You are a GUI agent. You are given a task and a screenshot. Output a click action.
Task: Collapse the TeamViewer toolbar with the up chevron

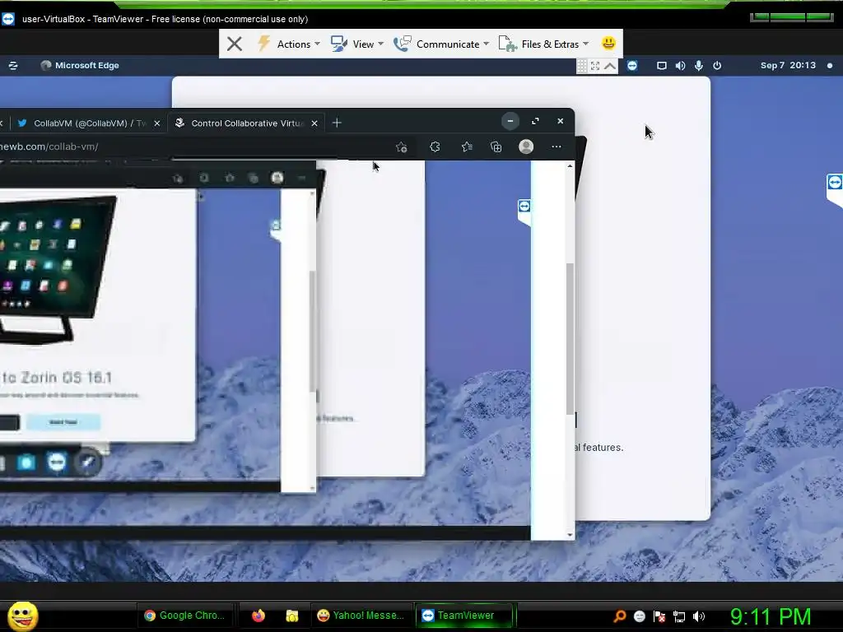click(x=610, y=66)
